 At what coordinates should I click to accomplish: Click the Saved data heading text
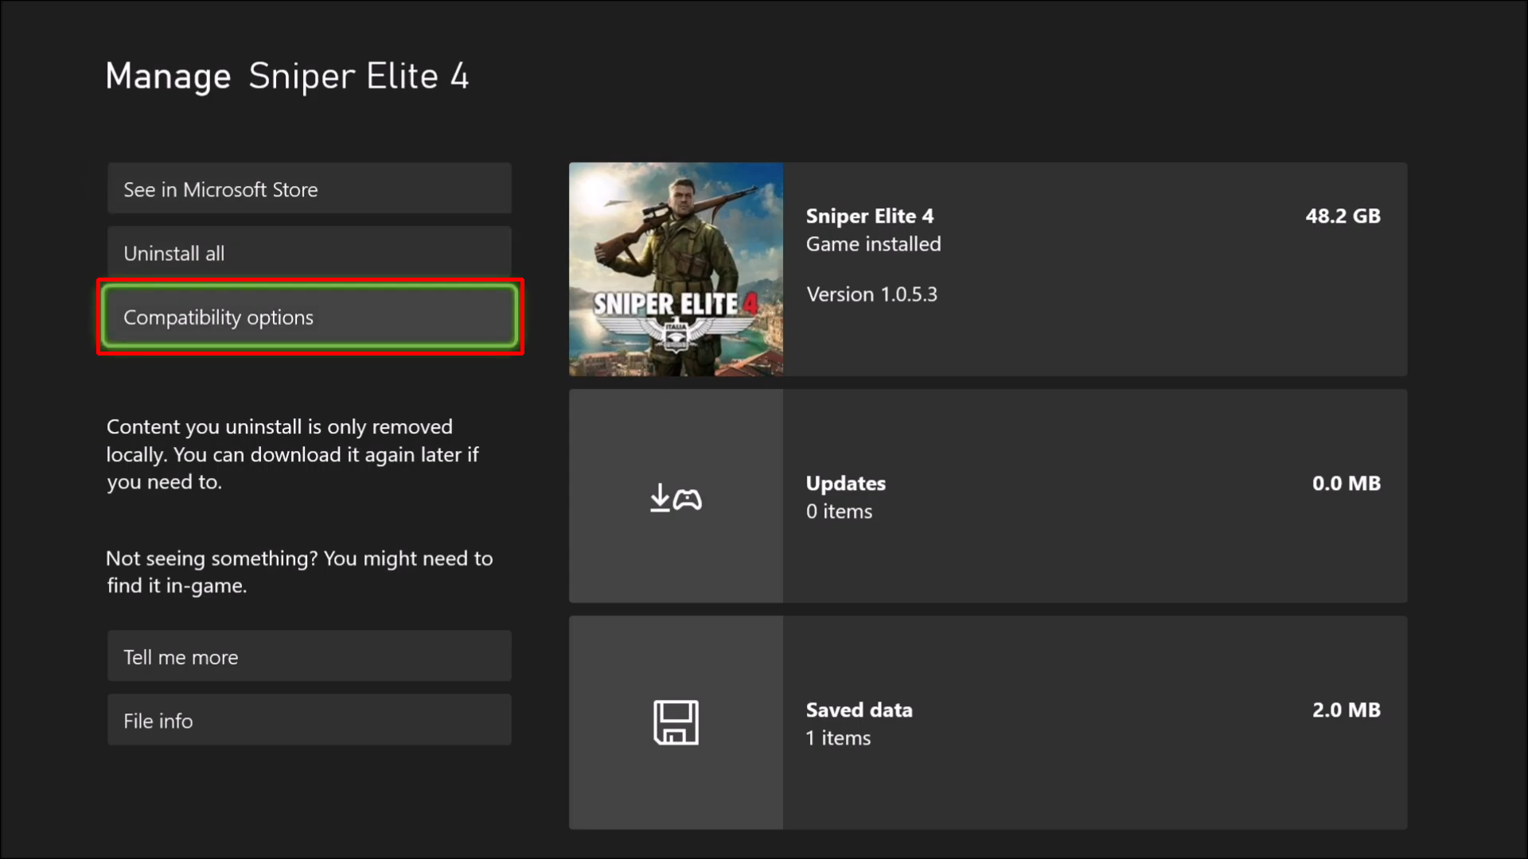point(859,710)
